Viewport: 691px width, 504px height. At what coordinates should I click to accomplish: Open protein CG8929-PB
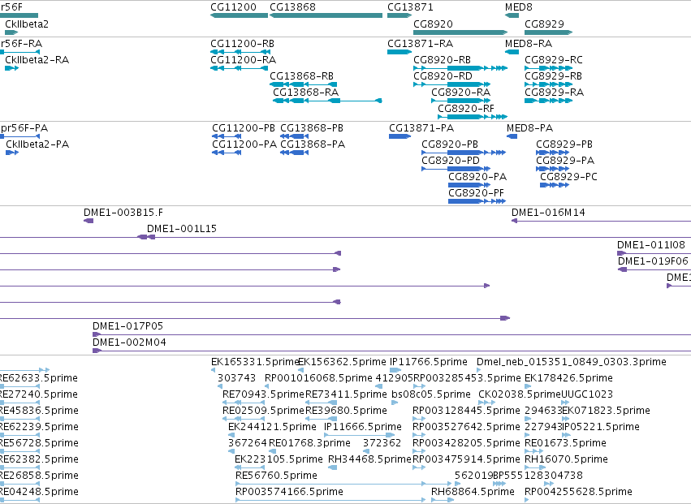[x=553, y=153]
